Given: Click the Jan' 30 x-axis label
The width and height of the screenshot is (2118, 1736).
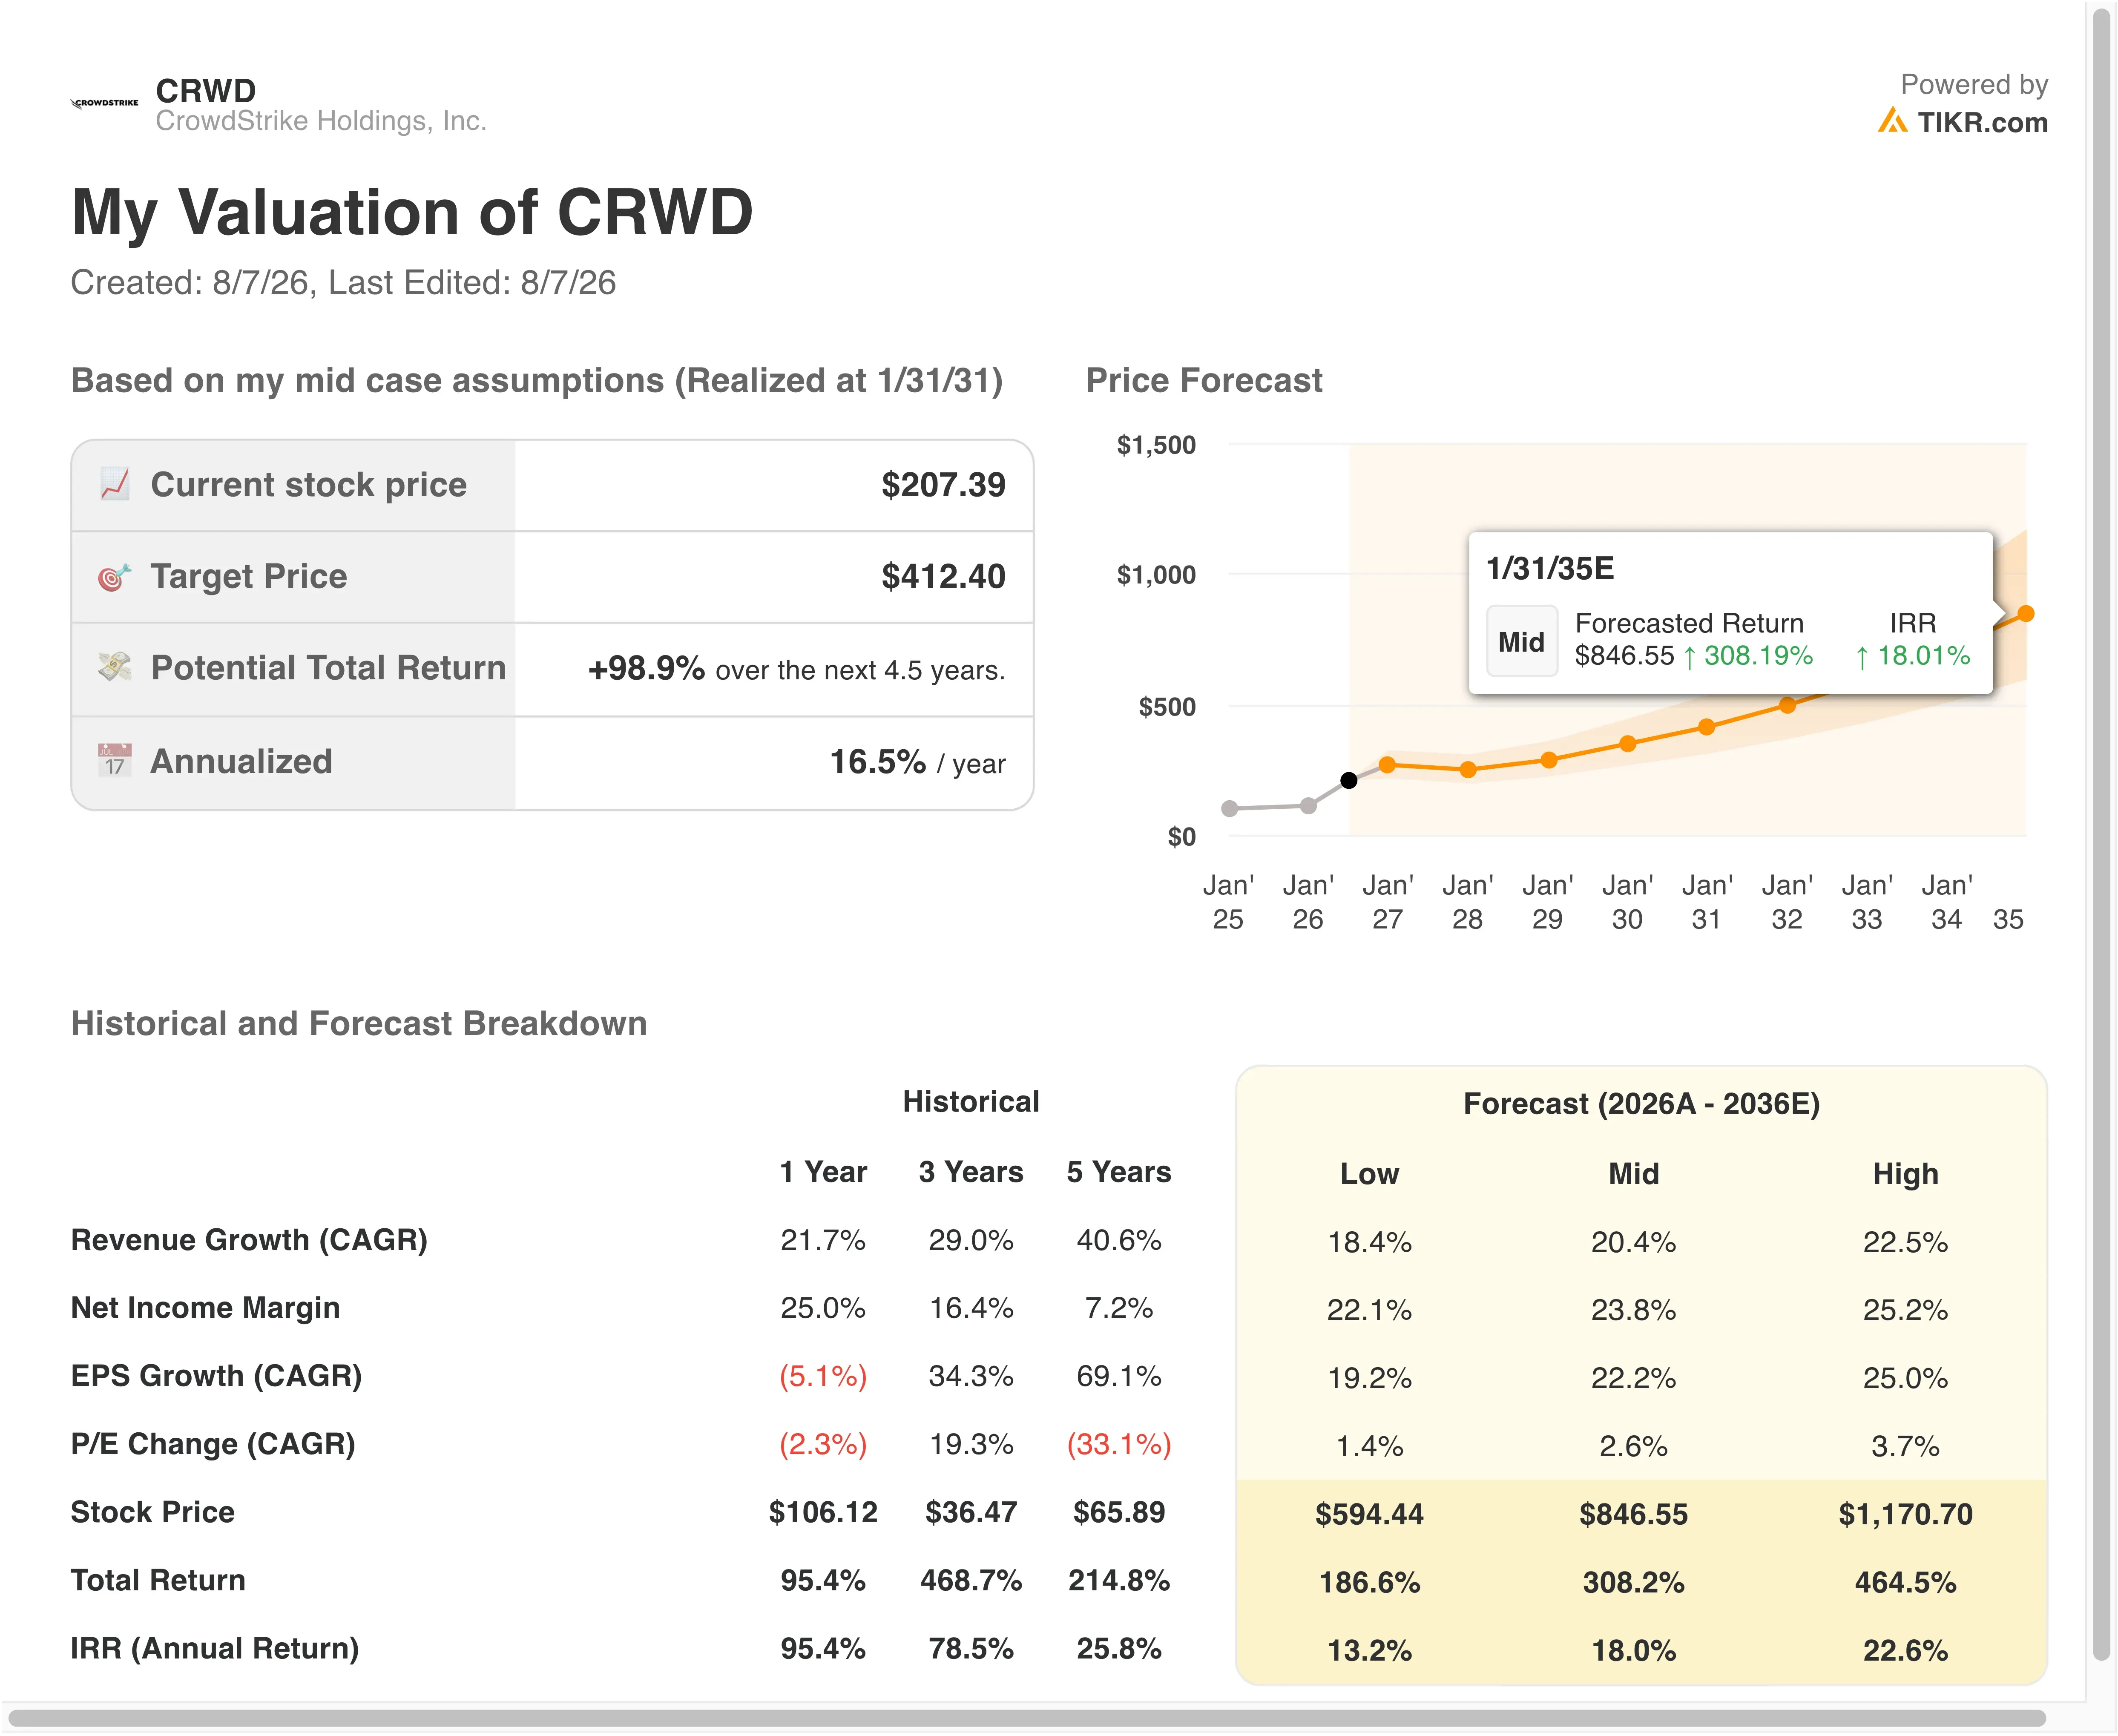Looking at the screenshot, I should [x=1627, y=902].
